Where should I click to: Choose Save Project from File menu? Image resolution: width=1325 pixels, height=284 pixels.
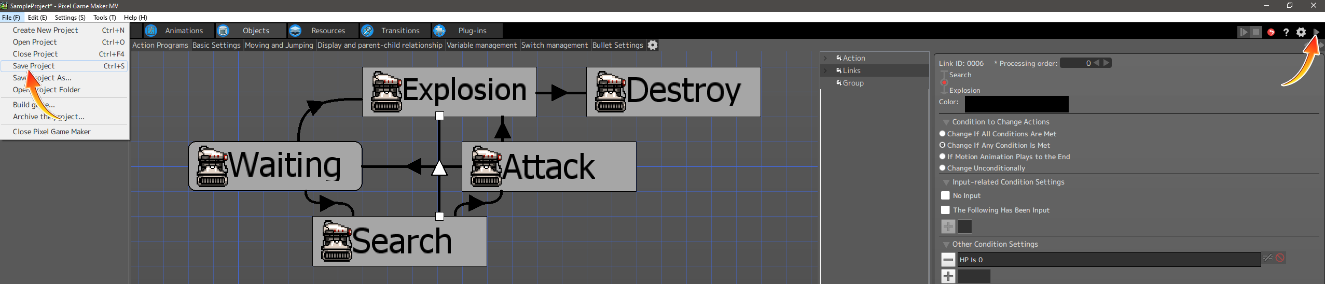point(64,66)
